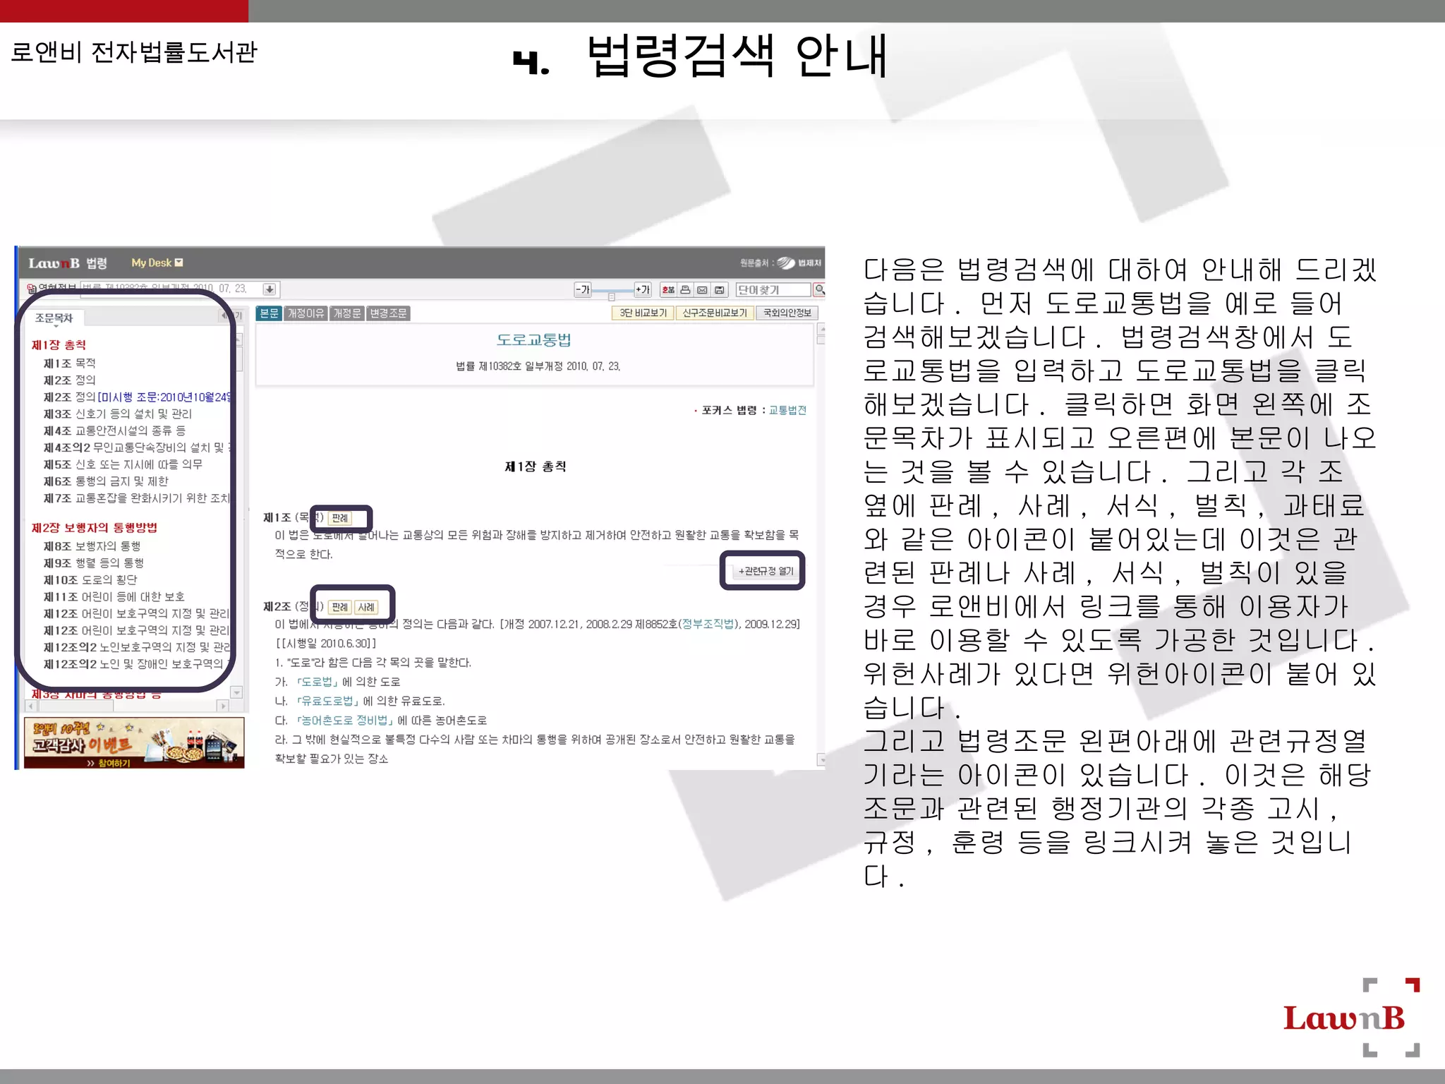Screen dimensions: 1445x1084
Task: Click the print icon in the toolbar
Action: 685,290
